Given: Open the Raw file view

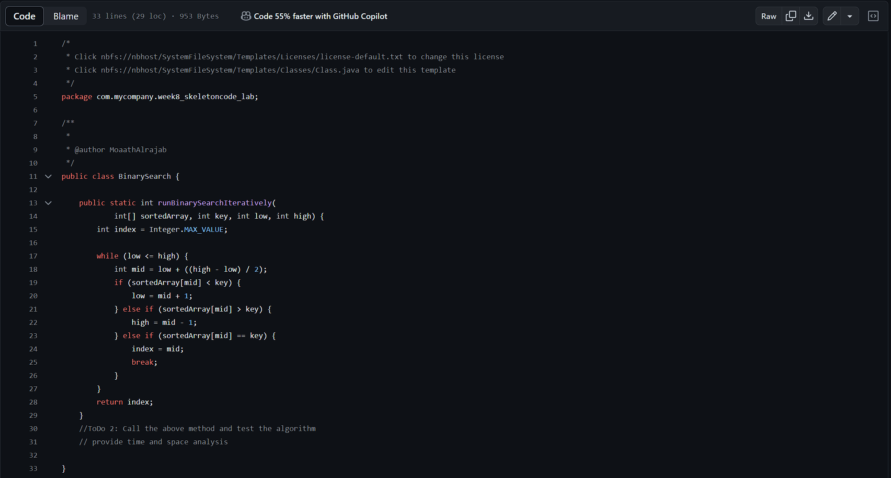Looking at the screenshot, I should (768, 16).
